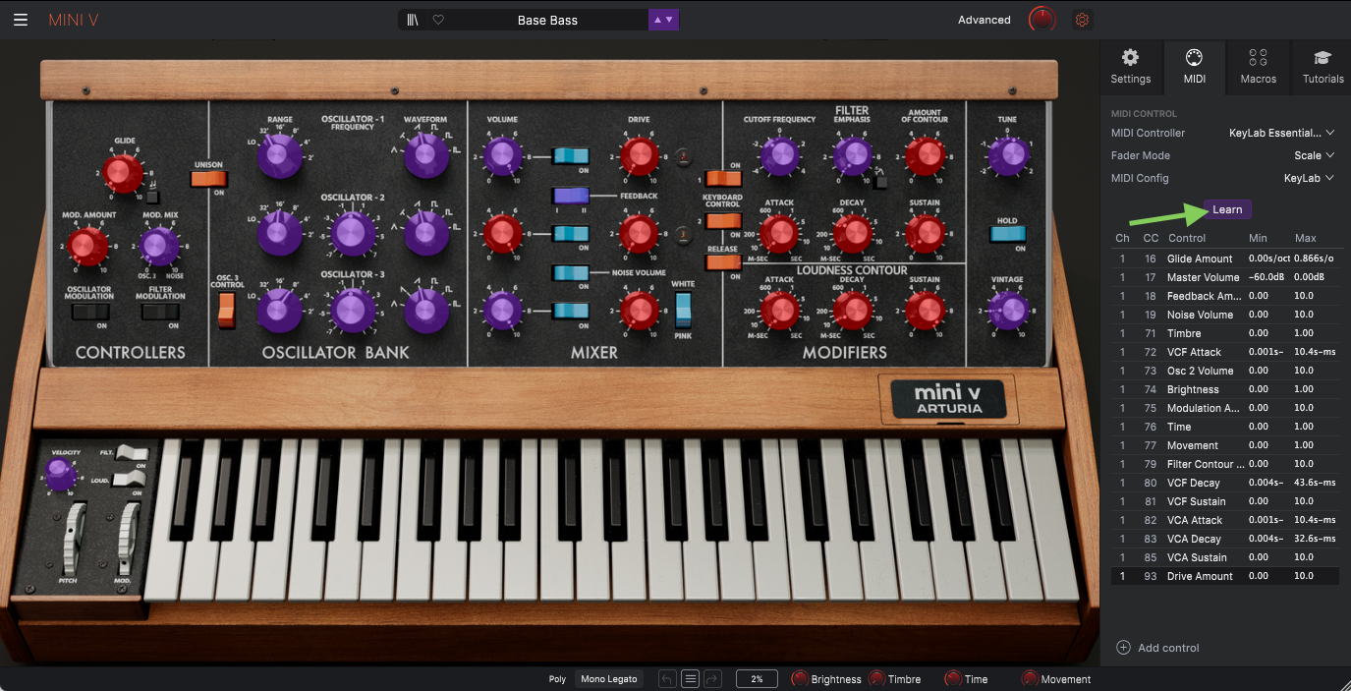Click the Time macro knob icon
The height and width of the screenshot is (691, 1351).
point(953,678)
